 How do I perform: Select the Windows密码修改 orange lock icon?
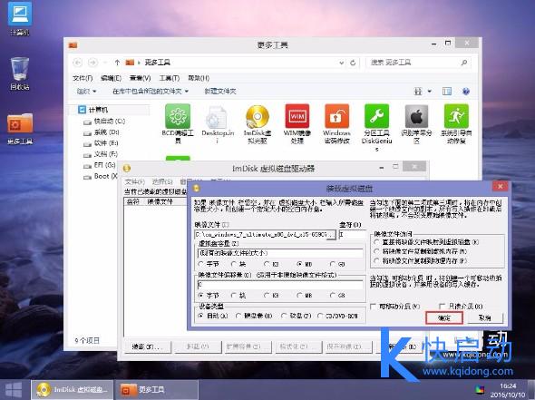[x=336, y=117]
